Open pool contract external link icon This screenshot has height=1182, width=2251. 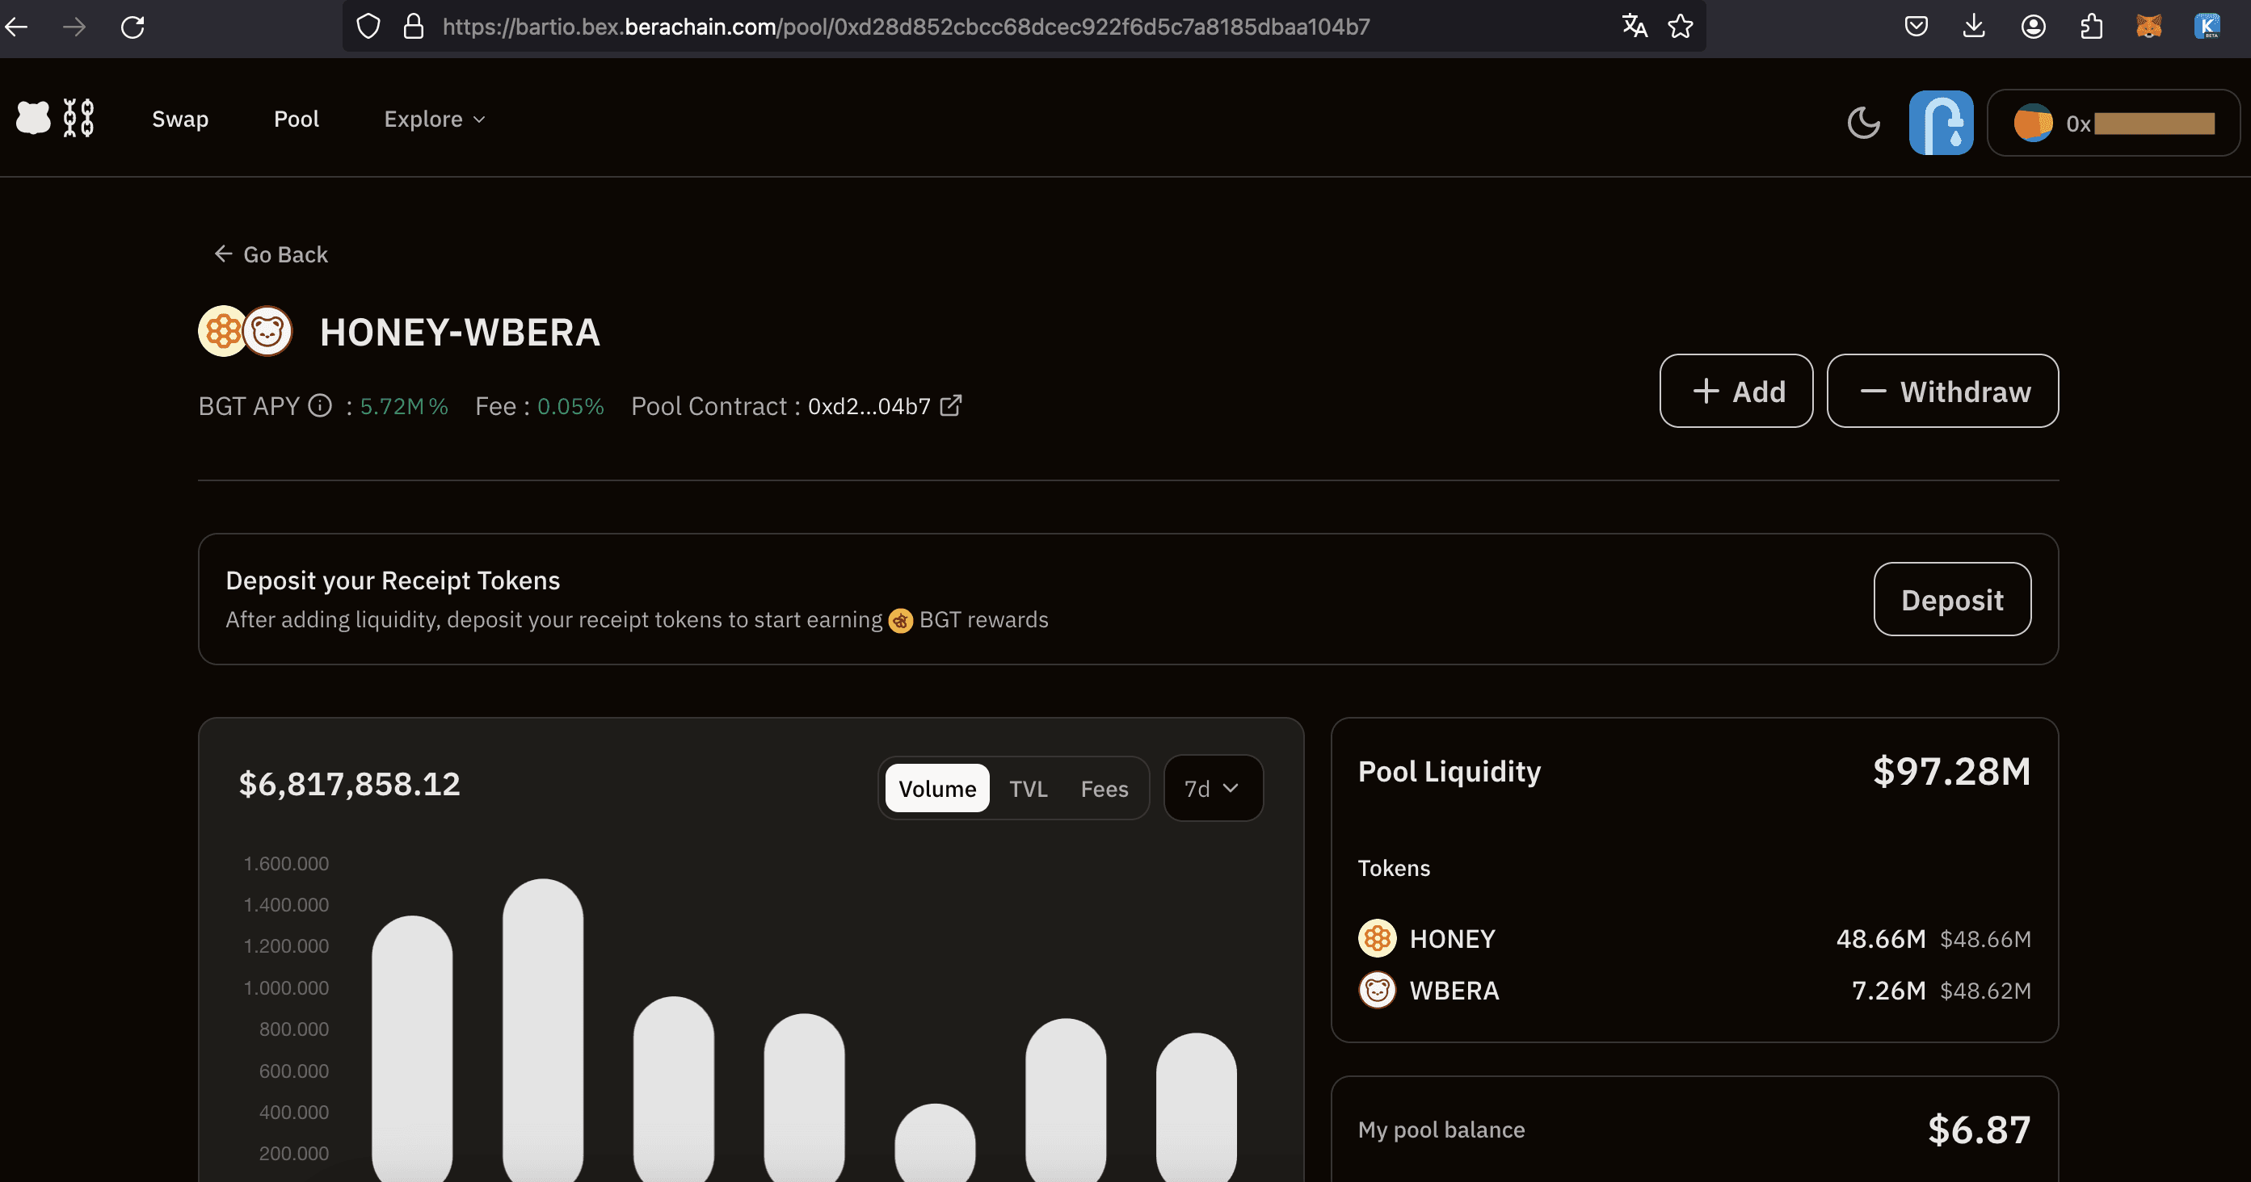(951, 406)
